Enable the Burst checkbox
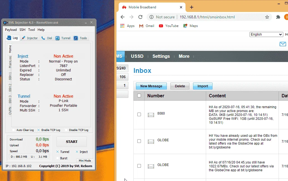 click(x=57, y=158)
